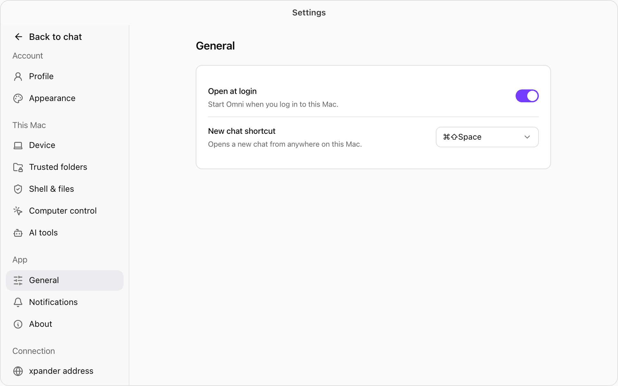The image size is (618, 386).
Task: Click the General sidebar item
Action: (64, 280)
